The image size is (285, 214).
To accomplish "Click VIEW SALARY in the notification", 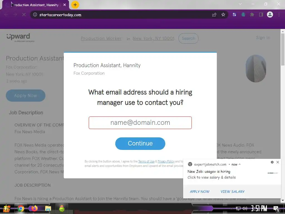I will coord(232,191).
